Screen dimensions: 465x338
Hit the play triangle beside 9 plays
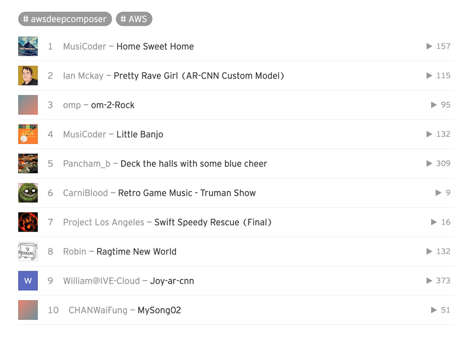tap(438, 193)
